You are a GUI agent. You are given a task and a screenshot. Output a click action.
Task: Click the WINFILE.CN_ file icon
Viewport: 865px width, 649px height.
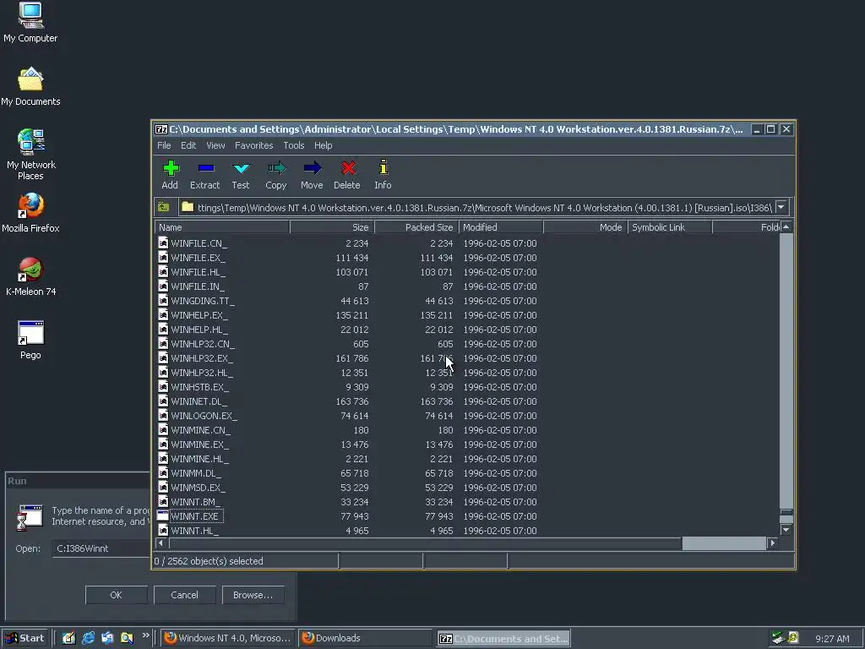point(163,243)
